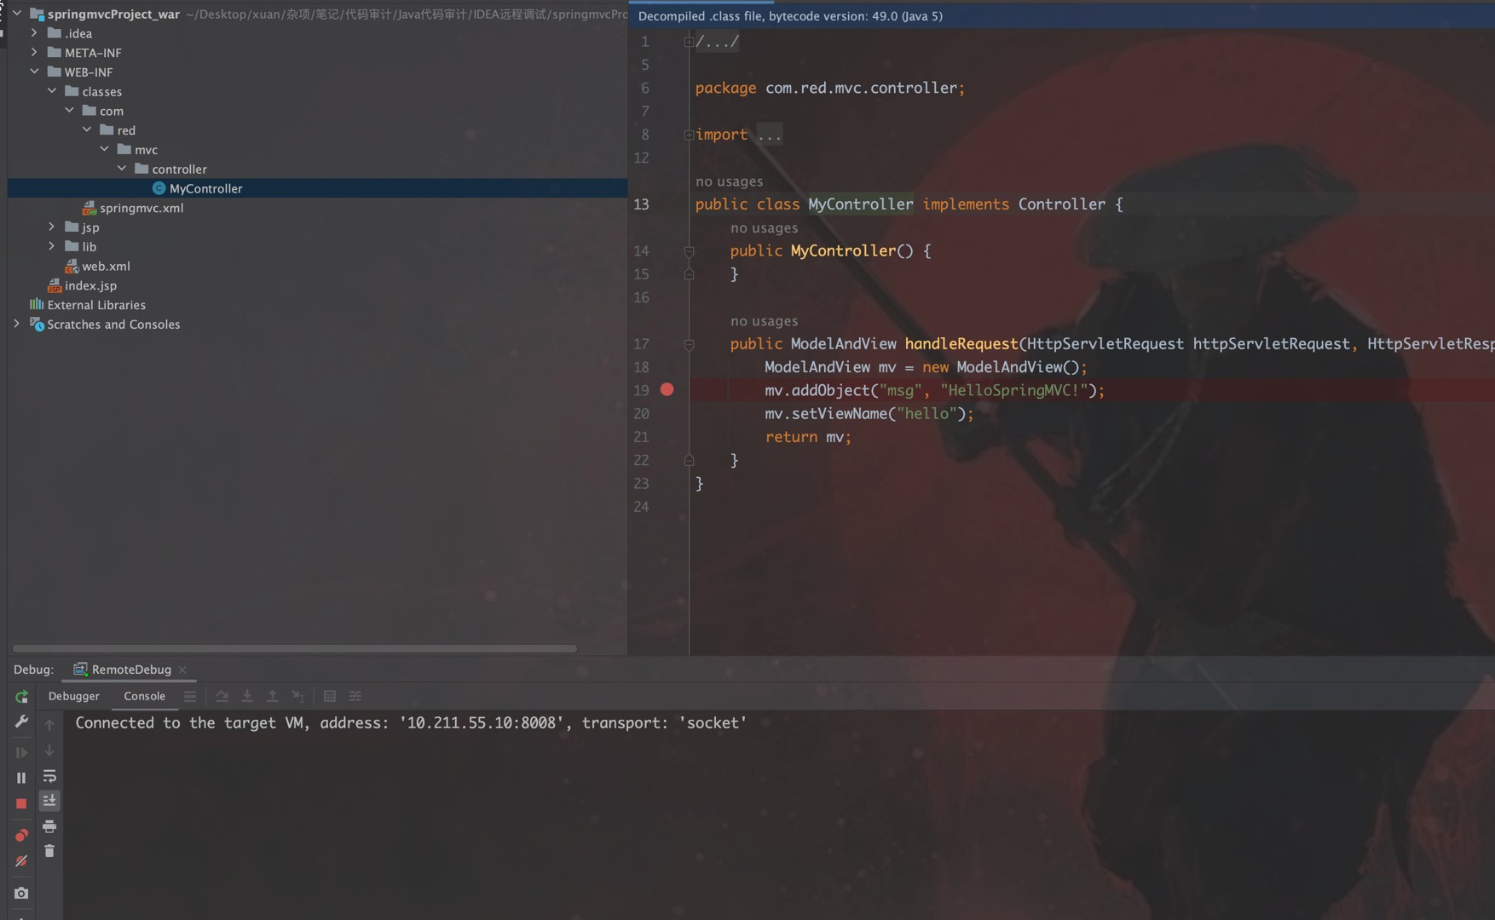The width and height of the screenshot is (1495, 920).
Task: Expand the META-INF folder
Action: (x=34, y=53)
